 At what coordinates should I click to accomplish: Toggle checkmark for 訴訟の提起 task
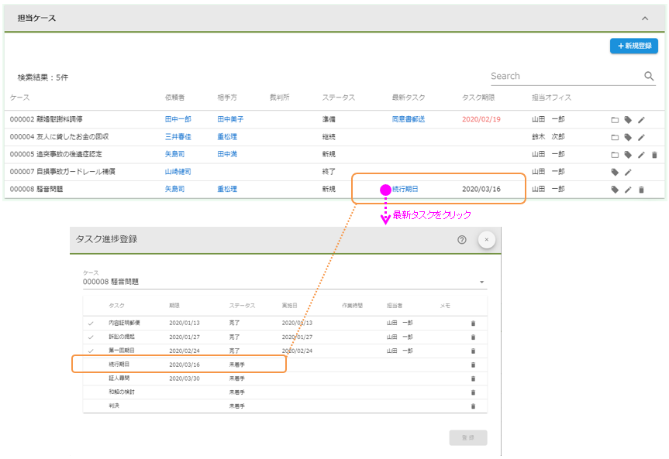tap(91, 337)
